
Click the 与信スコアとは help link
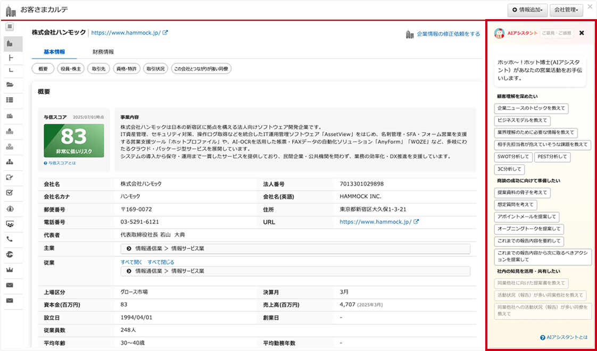click(x=61, y=163)
